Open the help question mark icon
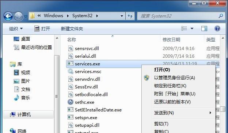The height and width of the screenshot is (133, 228). 217,28
